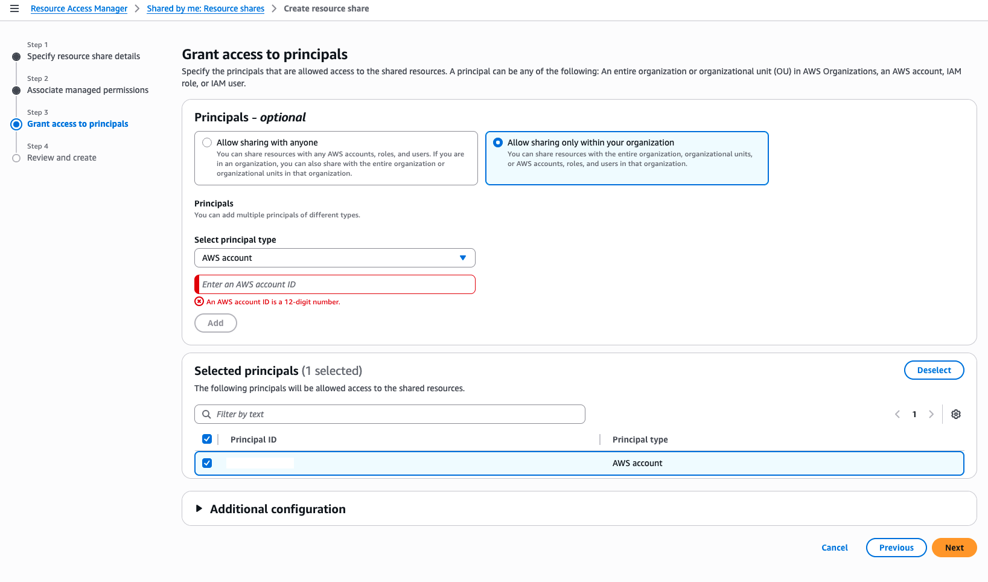Viewport: 988px width, 582px height.
Task: Go to next page of principals
Action: click(x=931, y=414)
